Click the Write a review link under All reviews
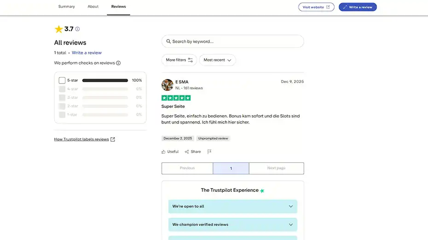 tap(87, 53)
